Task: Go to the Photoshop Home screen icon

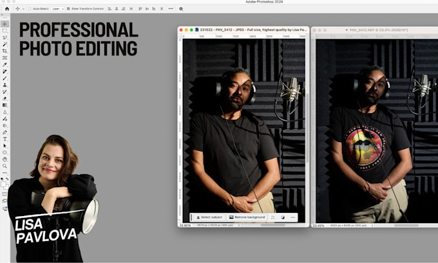Action: [7, 8]
